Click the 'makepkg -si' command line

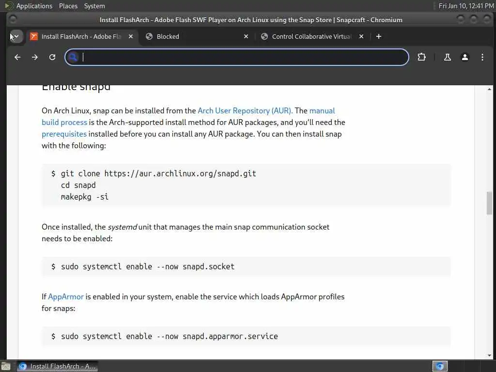(x=84, y=197)
